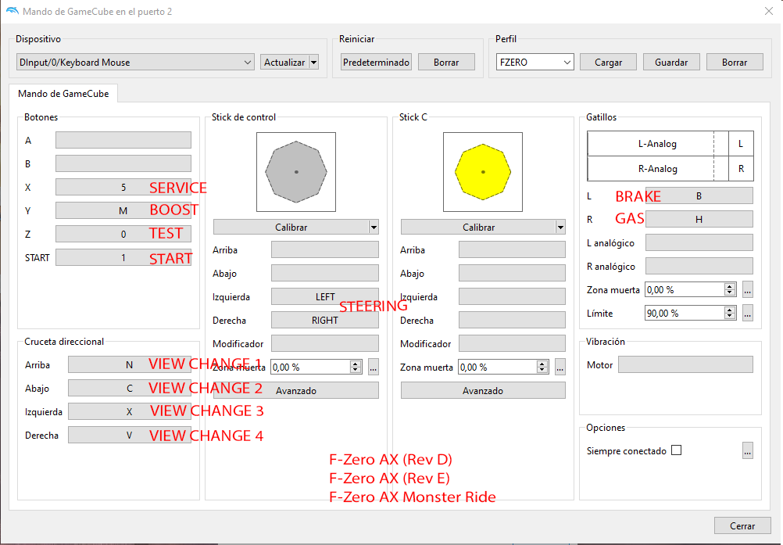Toggle the Siempre conectado checkbox
Screen dimensions: 783x545
pyautogui.click(x=676, y=450)
